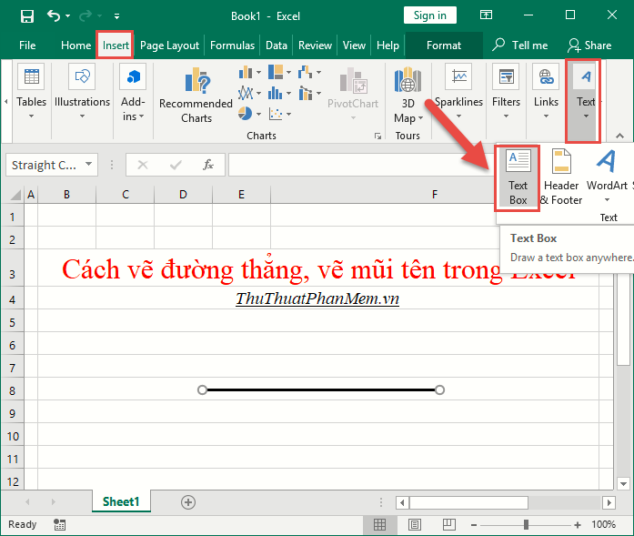Image resolution: width=634 pixels, height=536 pixels.
Task: Select the Sheet1 tab
Action: tap(121, 502)
